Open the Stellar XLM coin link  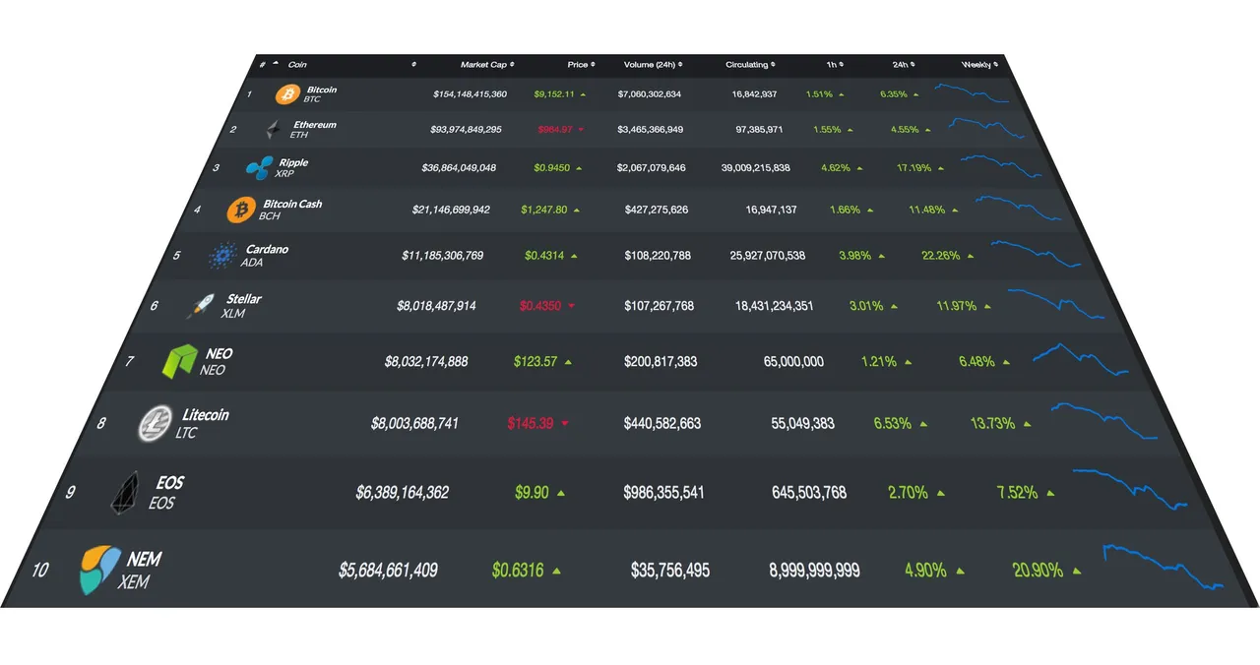coord(242,306)
